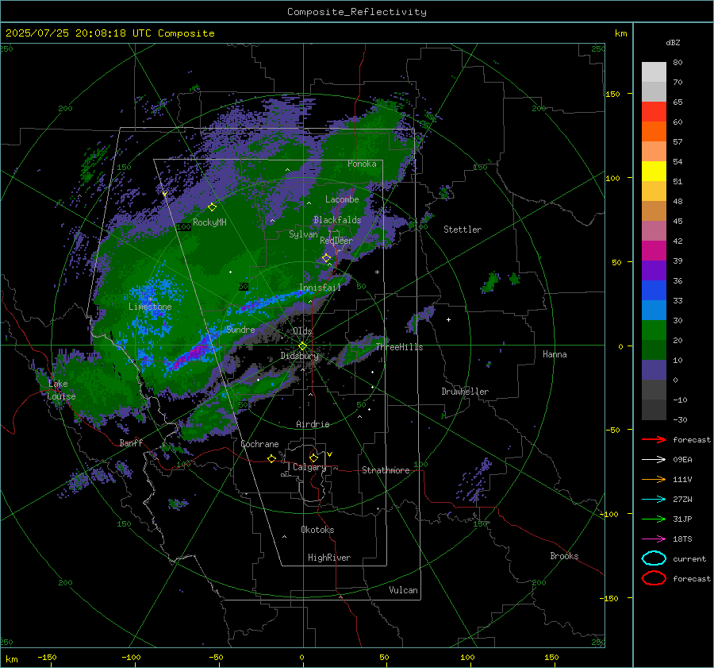Click the bright yellow 51-54 dBZ swatch
This screenshot has height=668, width=714.
(654, 172)
